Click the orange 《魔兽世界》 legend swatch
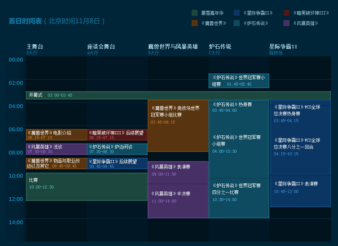338x246 pixels. click(195, 23)
